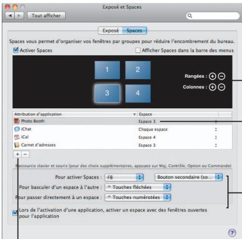Select space thumbnail 1
Screen dimensions: 242x239
[107, 70]
